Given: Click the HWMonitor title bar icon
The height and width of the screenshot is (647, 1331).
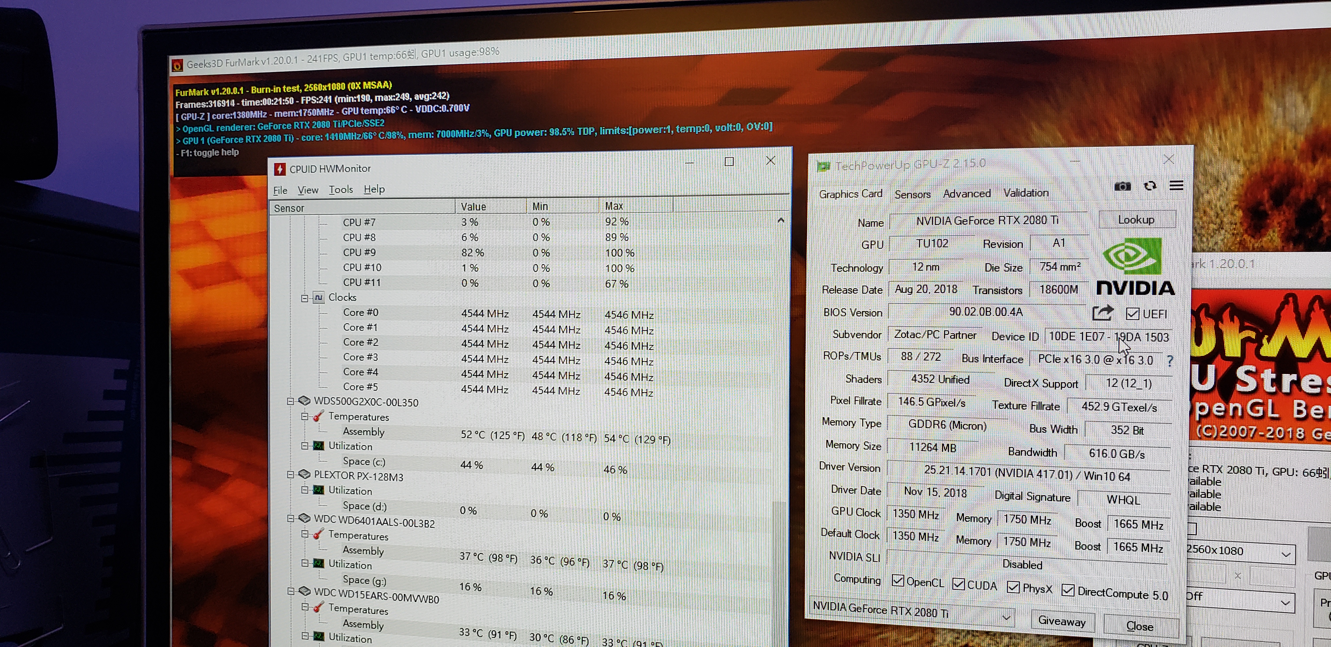Looking at the screenshot, I should tap(280, 169).
